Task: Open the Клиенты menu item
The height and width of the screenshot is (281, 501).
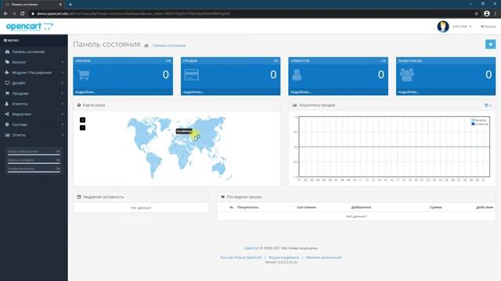Action: 34,104
